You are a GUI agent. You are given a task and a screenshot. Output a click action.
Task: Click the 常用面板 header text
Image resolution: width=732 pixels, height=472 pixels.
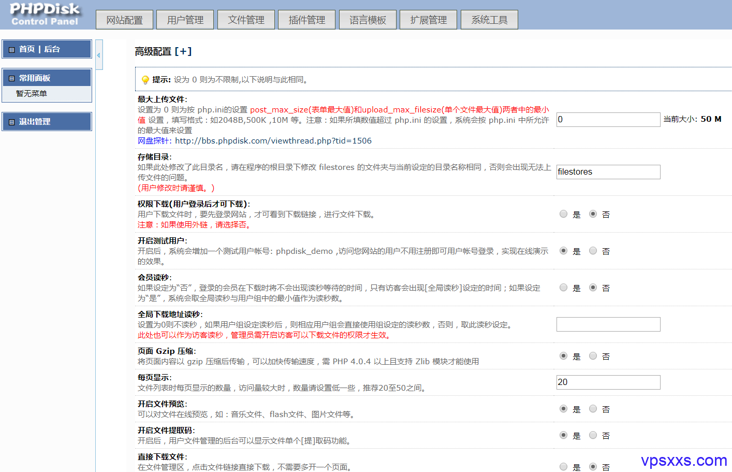[x=35, y=78]
